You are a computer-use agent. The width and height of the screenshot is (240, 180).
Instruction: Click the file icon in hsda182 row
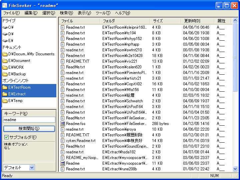point(62,152)
